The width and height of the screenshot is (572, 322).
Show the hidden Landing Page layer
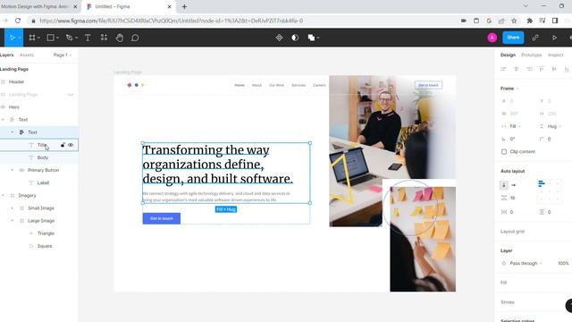[x=71, y=95]
